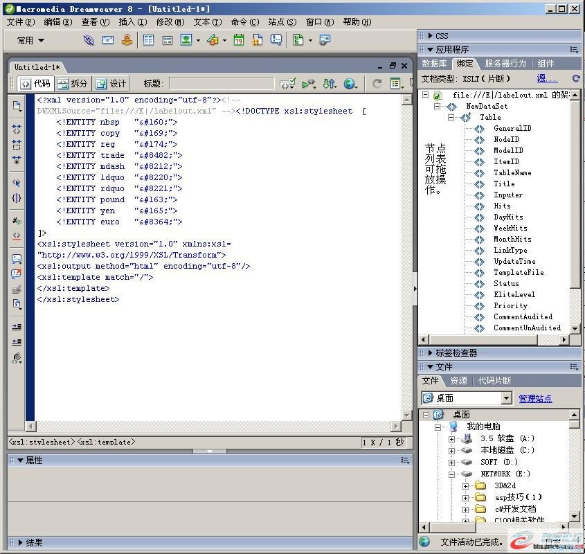Collapse the Table node in schema tree
The height and width of the screenshot is (554, 585).
451,118
